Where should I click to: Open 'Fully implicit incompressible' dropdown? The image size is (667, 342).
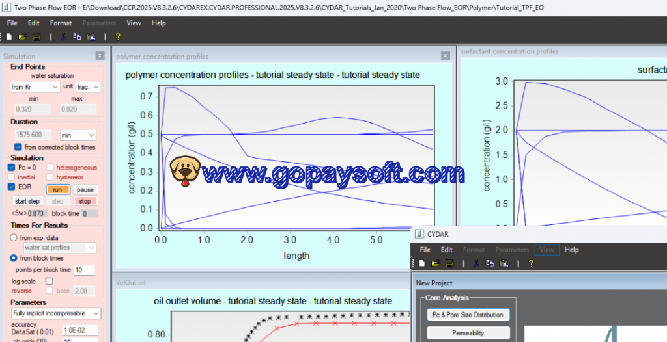56,313
